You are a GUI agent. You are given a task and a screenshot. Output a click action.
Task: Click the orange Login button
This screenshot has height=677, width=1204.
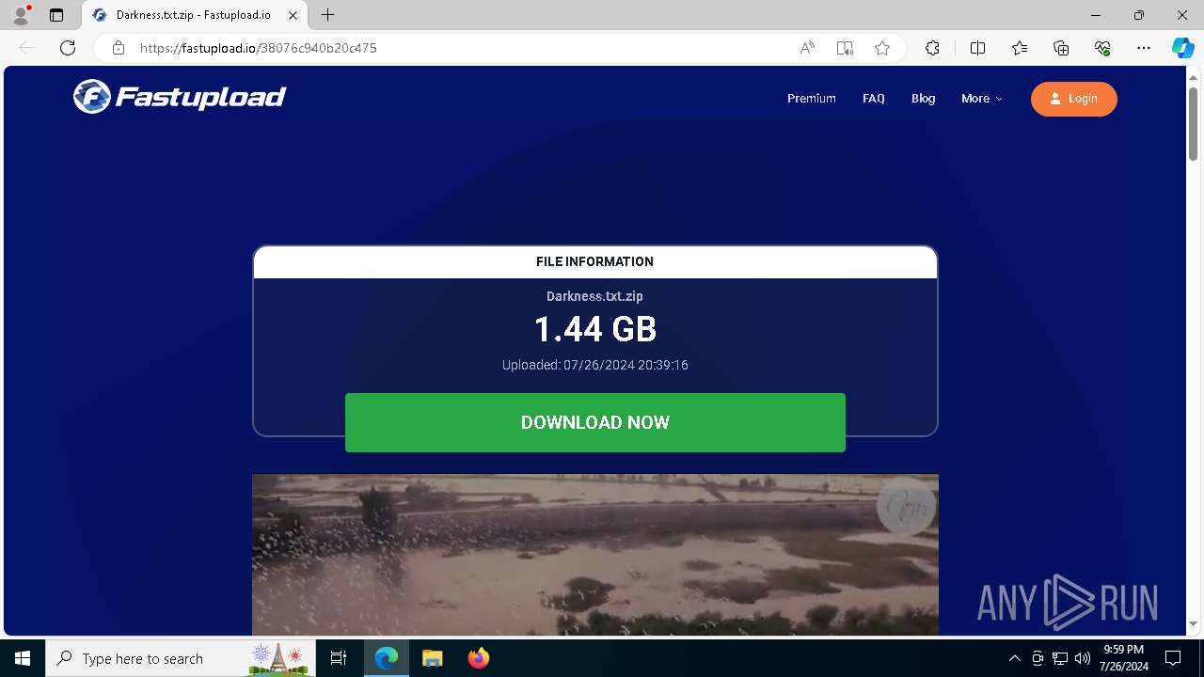pos(1074,99)
